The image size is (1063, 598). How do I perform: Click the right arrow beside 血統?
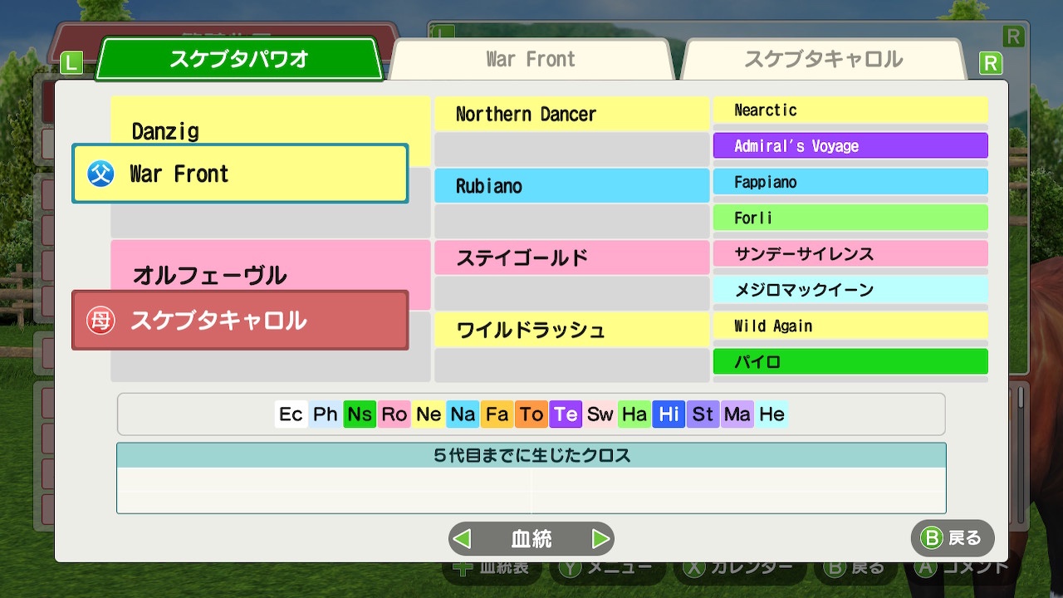(x=600, y=539)
